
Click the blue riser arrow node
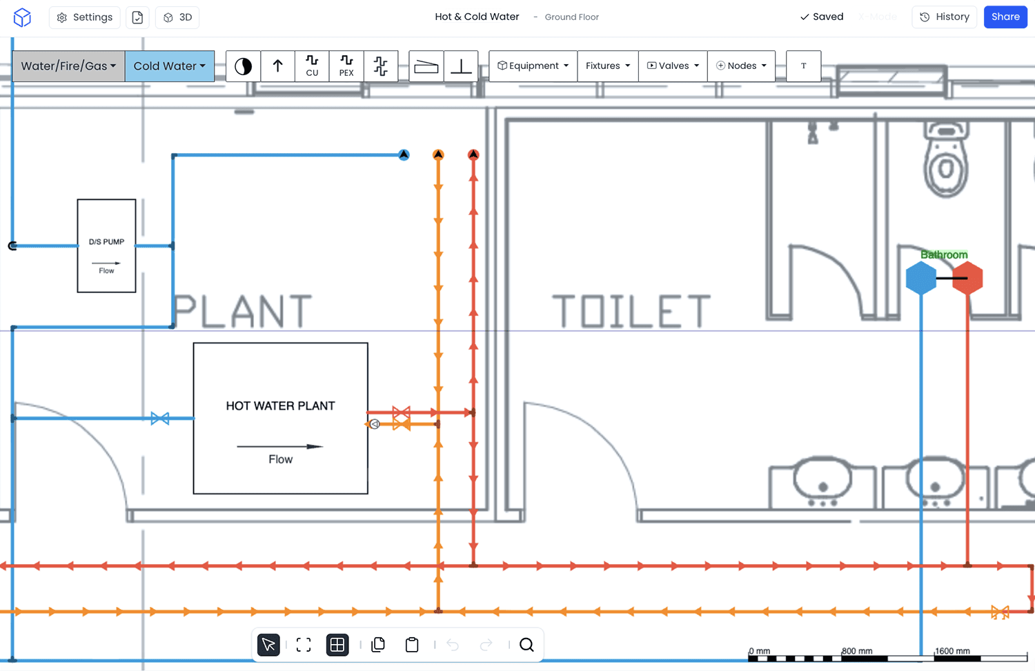click(404, 155)
